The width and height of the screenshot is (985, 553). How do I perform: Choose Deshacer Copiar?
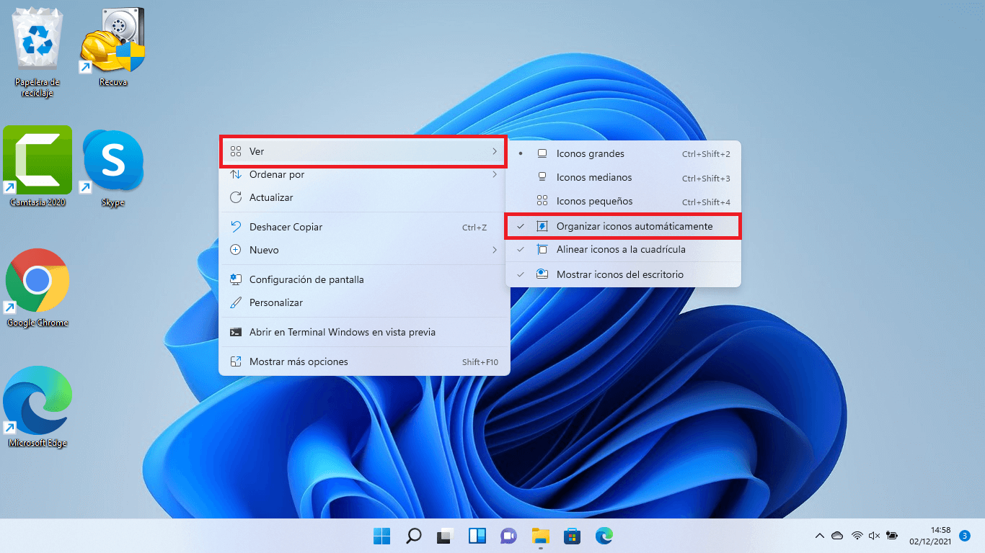point(364,227)
